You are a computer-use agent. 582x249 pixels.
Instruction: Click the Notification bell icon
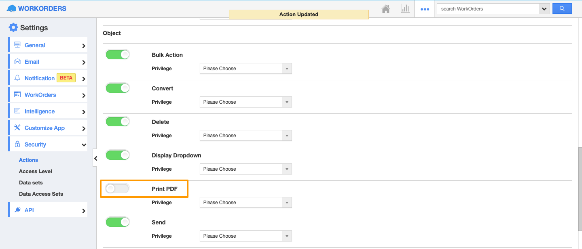pyautogui.click(x=17, y=78)
